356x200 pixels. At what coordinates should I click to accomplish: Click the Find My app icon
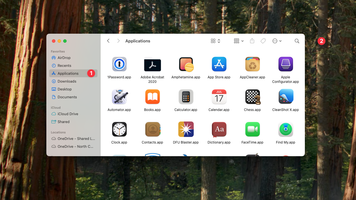[285, 129]
